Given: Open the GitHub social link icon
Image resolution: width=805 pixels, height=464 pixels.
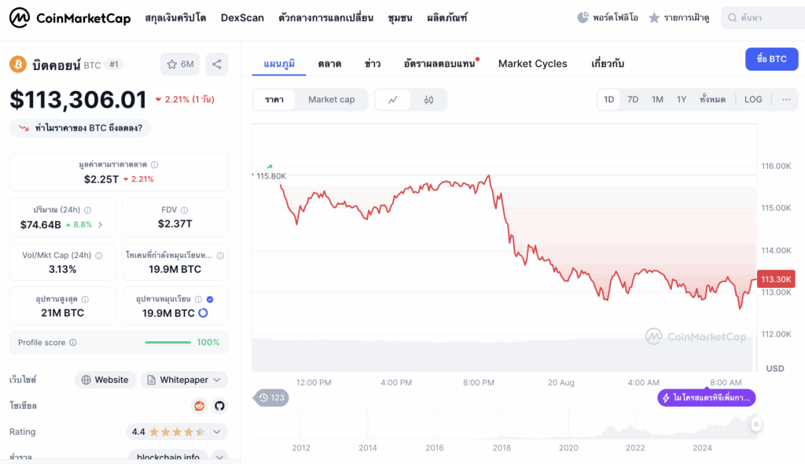Looking at the screenshot, I should [219, 406].
